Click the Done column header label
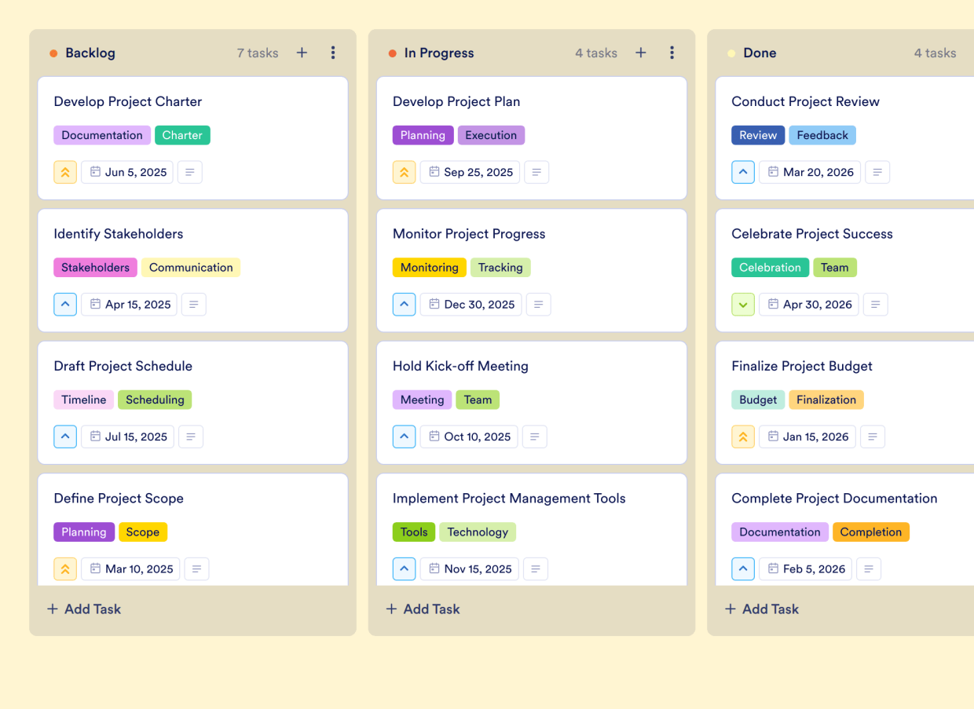 click(760, 53)
